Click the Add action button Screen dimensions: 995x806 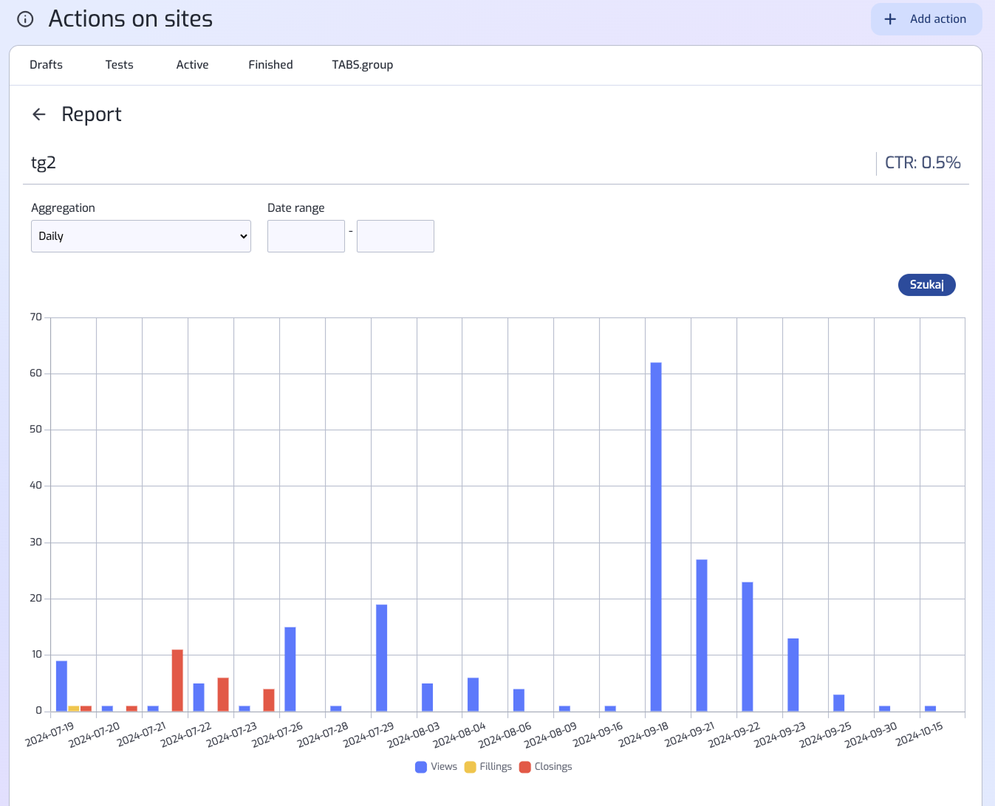[926, 19]
